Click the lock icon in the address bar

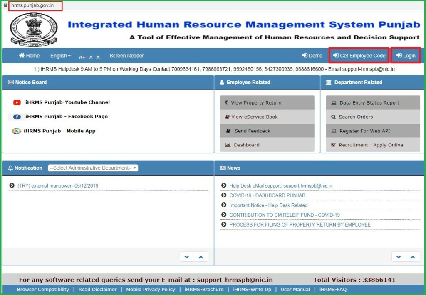click(5, 5)
